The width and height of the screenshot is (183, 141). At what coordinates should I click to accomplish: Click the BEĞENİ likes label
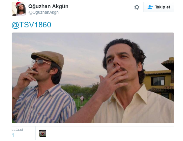point(17,130)
